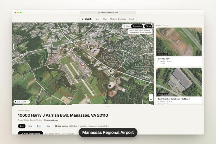
Task: Click the map attribution info icon
Action: click(x=151, y=105)
